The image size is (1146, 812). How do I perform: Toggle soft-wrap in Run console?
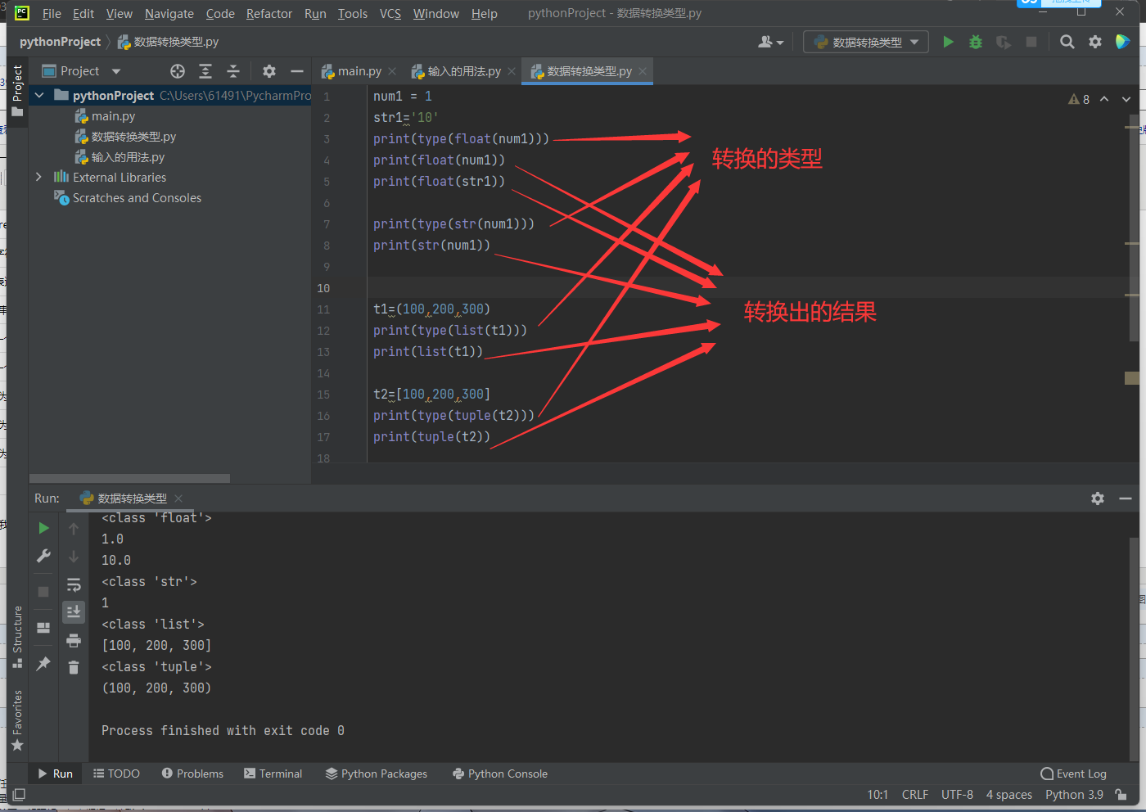tap(74, 584)
